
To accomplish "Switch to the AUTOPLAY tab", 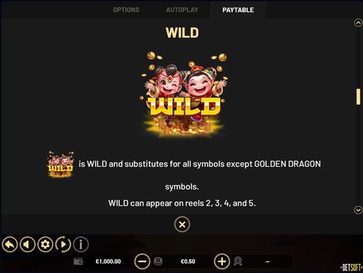I will pos(182,10).
